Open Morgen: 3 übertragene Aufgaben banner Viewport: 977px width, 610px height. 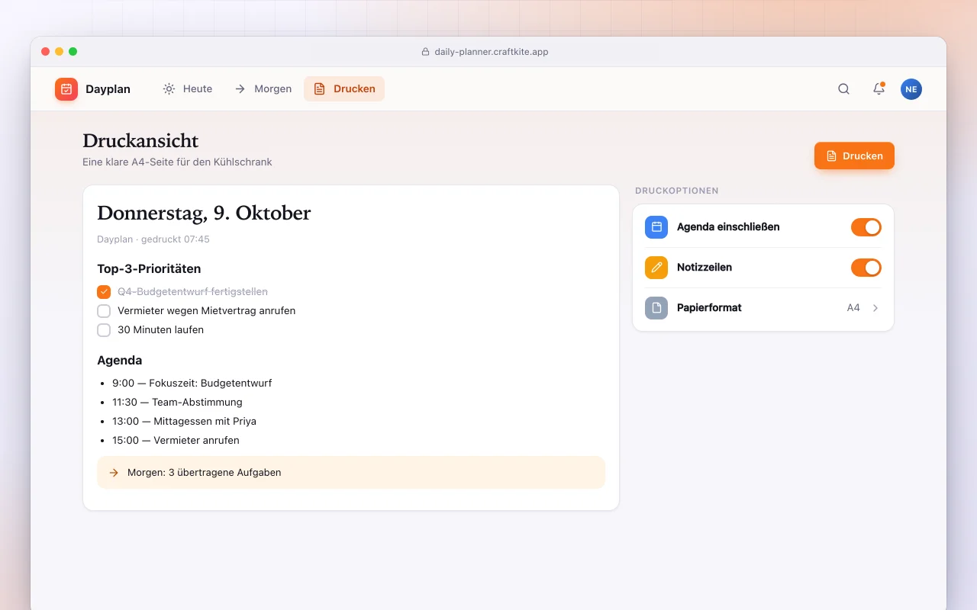click(351, 473)
